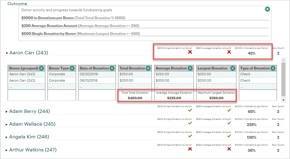Click Total Donation cell $250.00 for 05/30/2016
Image resolution: width=290 pixels, height=159 pixels.
click(135, 74)
